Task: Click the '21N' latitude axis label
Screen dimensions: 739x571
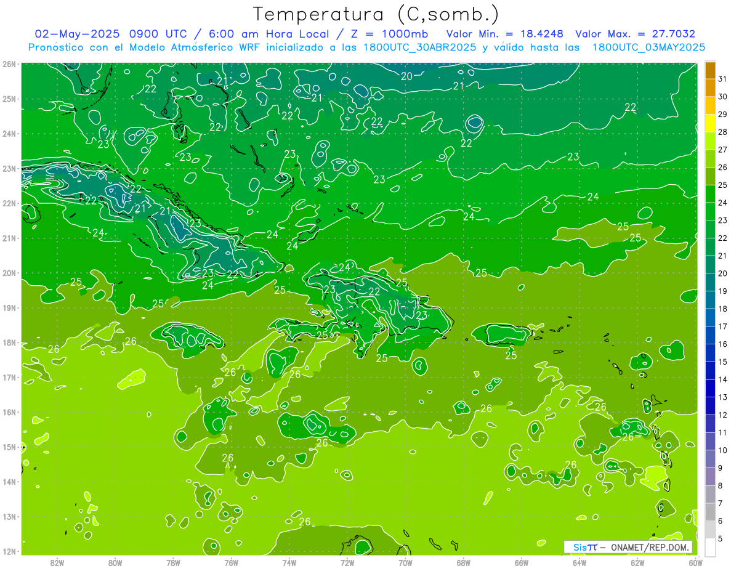Action: [x=9, y=238]
